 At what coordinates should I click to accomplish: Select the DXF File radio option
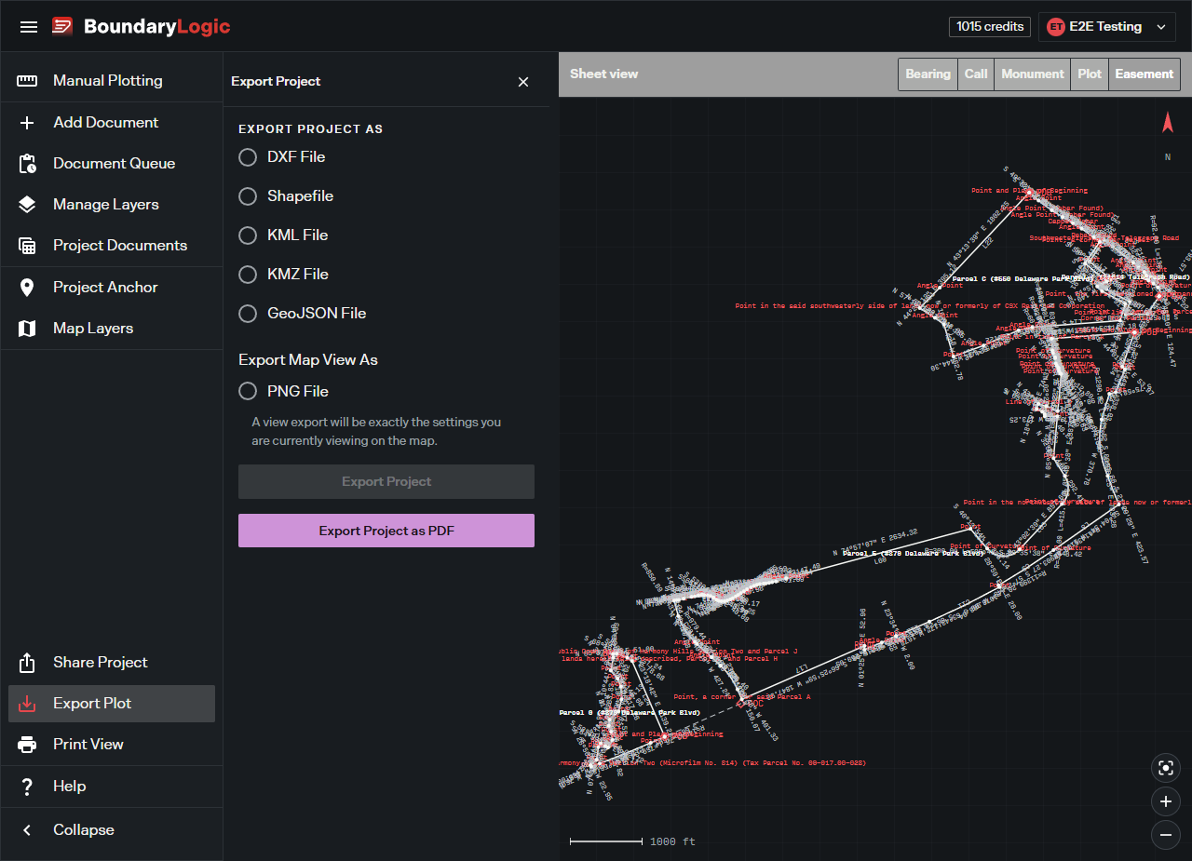(248, 157)
